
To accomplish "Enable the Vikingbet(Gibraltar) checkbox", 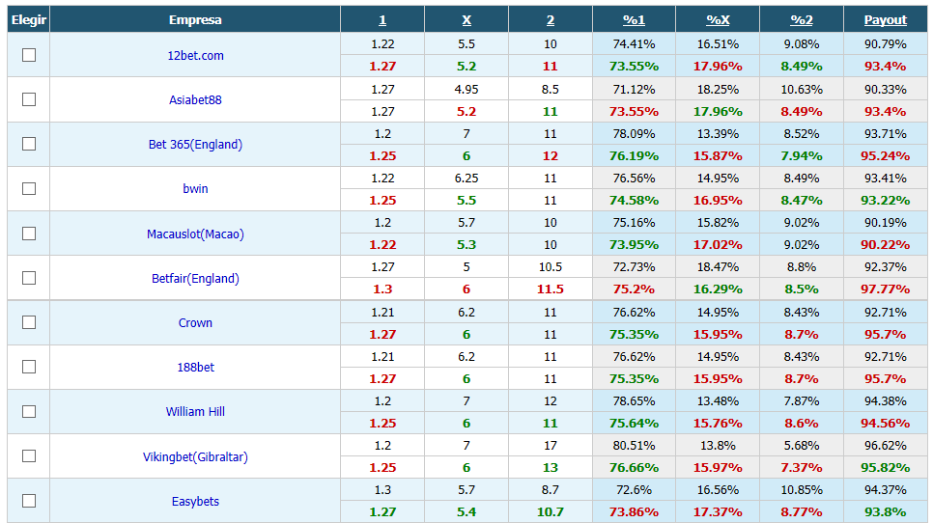I will 29,456.
